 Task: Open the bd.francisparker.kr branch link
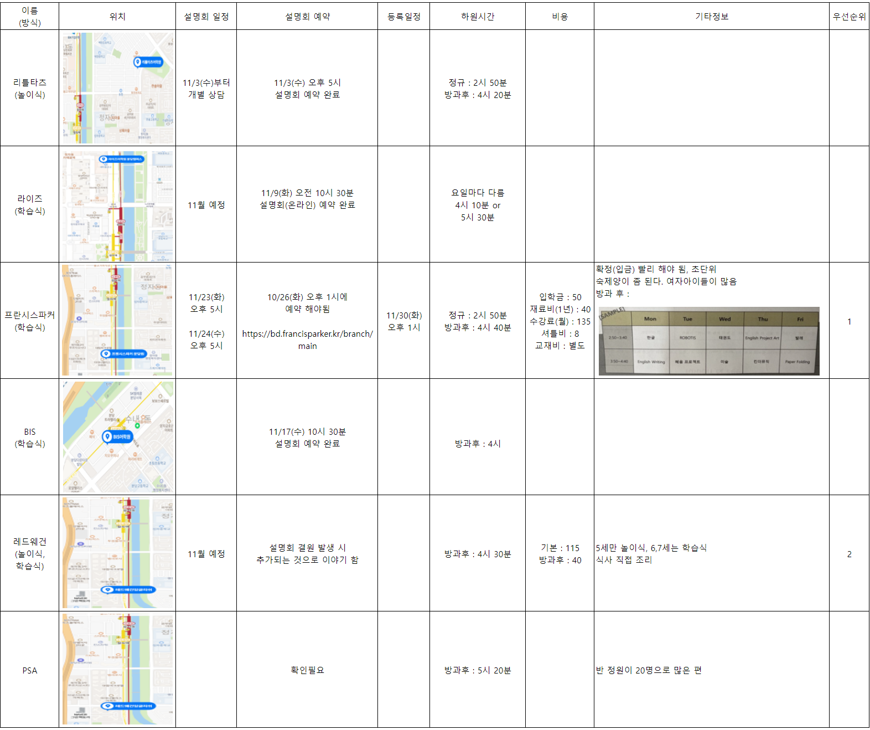coord(307,340)
